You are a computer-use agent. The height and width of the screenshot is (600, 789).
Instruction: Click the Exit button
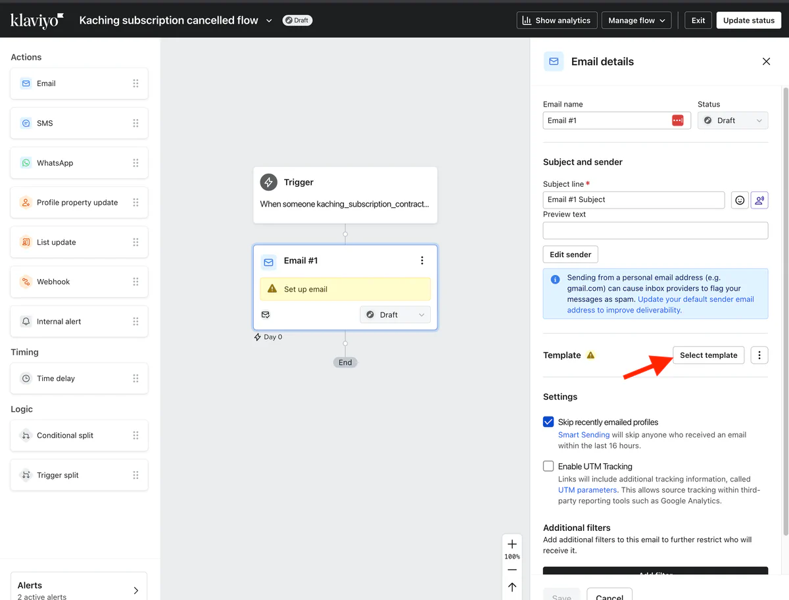pos(698,20)
